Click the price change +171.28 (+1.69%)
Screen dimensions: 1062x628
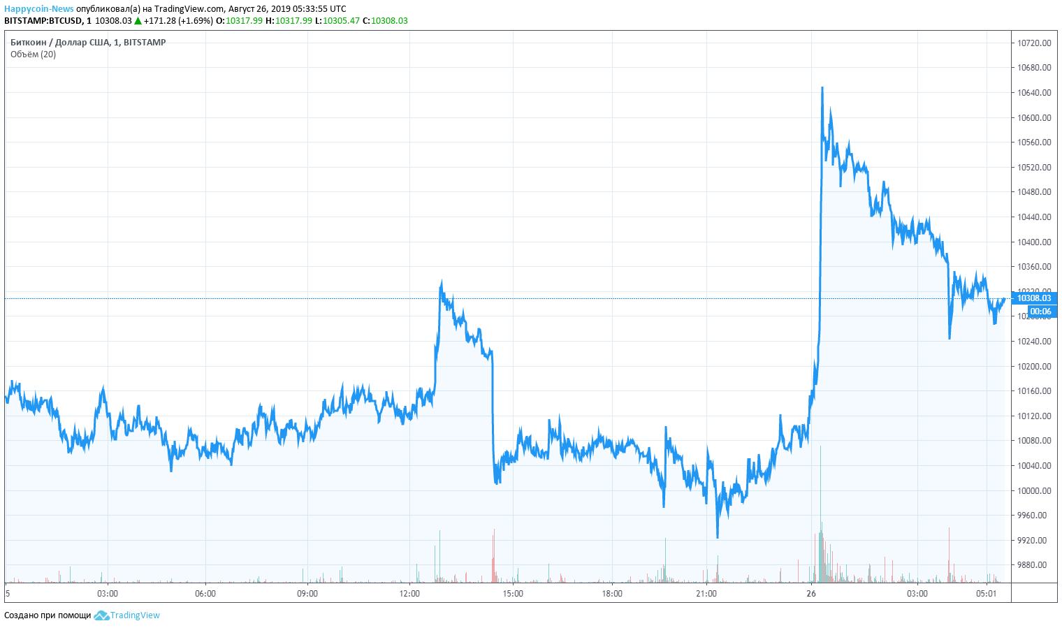coord(178,21)
